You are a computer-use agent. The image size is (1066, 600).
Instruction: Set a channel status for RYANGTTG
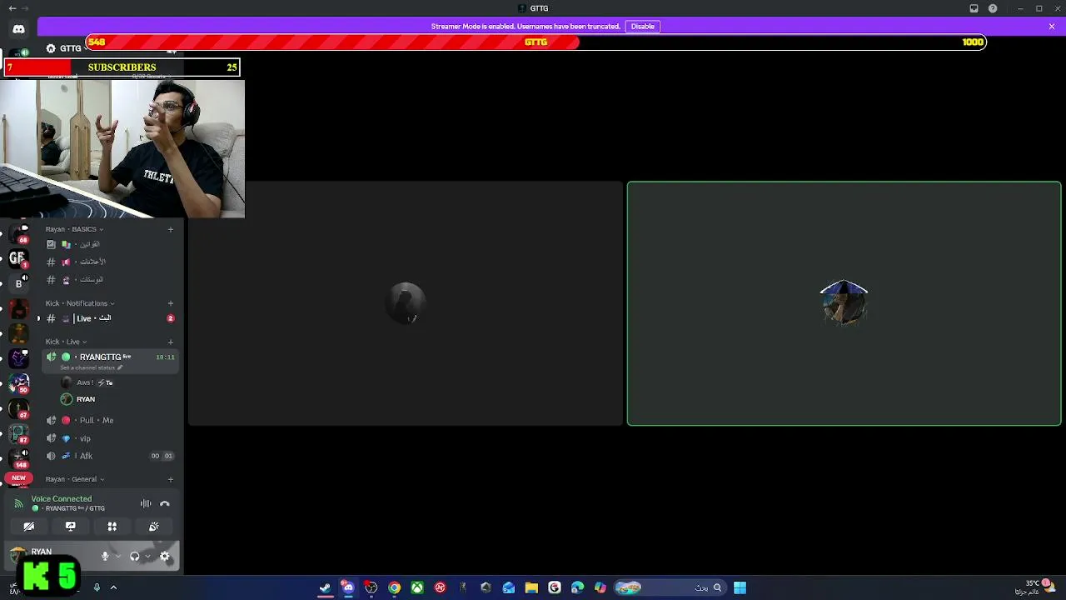click(x=92, y=367)
